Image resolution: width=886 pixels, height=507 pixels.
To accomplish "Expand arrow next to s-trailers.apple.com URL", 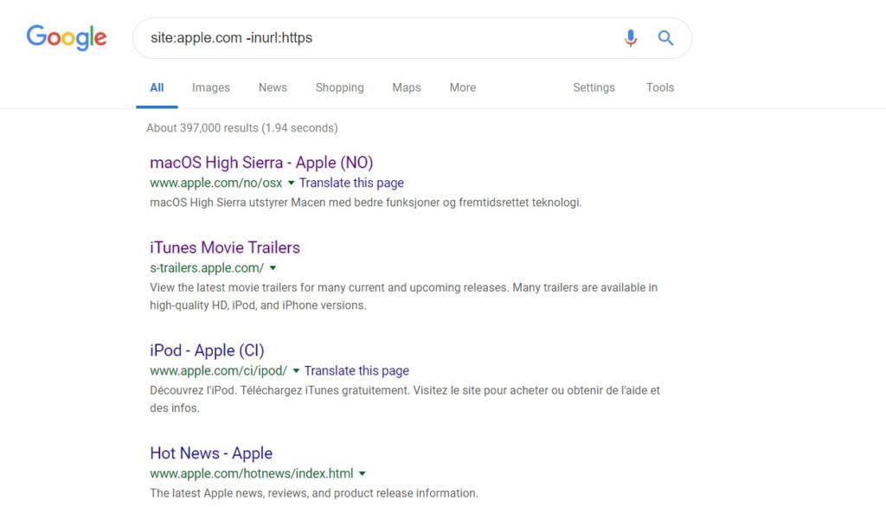I will click(x=273, y=268).
